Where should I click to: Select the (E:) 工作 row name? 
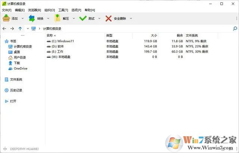click(57, 51)
